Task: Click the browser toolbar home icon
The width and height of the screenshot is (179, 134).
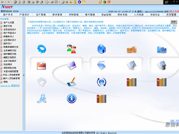Action: (23, 2)
